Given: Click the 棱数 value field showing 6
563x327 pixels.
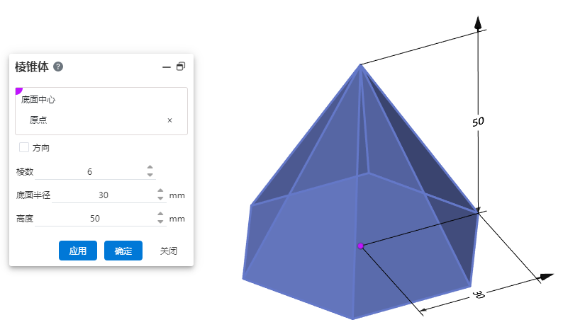Looking at the screenshot, I should [89, 171].
